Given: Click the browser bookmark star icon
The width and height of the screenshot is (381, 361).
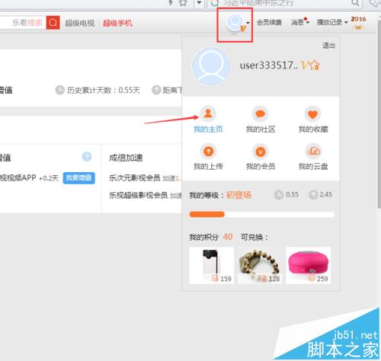Looking at the screenshot, I should (183, 2).
